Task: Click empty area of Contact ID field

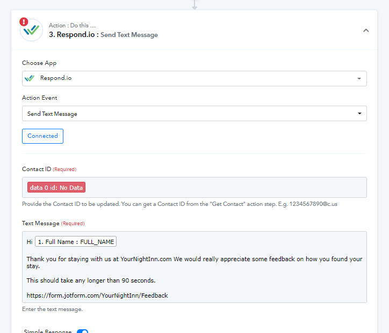Action: pyautogui.click(x=226, y=188)
